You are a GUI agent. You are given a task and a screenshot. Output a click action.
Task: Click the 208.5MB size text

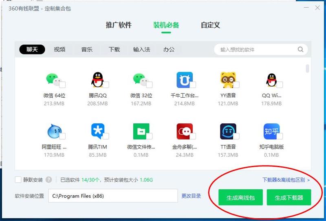(97, 103)
